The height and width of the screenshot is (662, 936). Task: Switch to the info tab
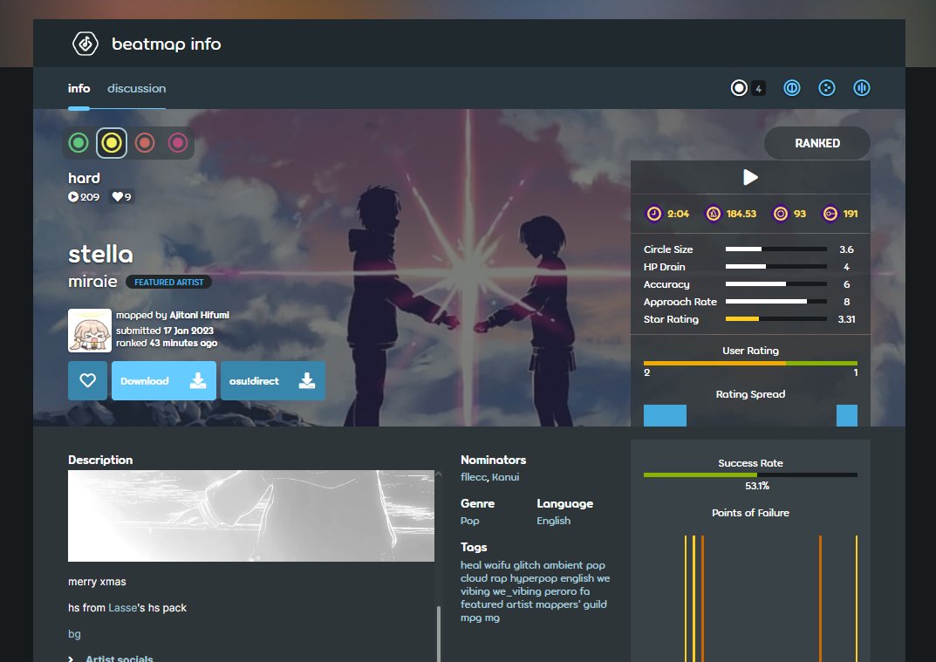79,88
